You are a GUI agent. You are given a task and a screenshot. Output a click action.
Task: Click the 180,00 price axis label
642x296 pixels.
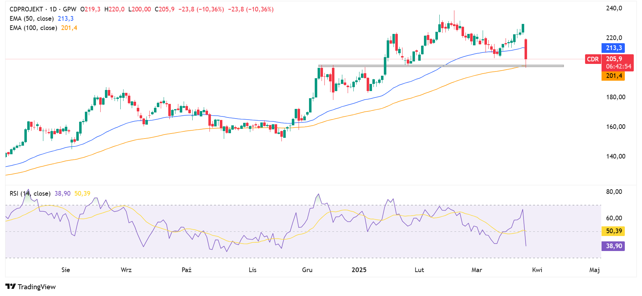click(x=616, y=97)
